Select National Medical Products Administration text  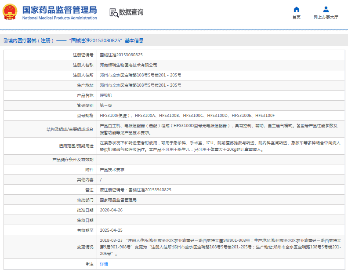[59, 18]
